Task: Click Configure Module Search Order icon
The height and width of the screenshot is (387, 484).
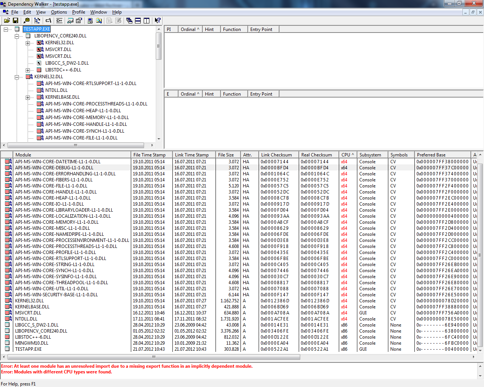Action: 99,20
